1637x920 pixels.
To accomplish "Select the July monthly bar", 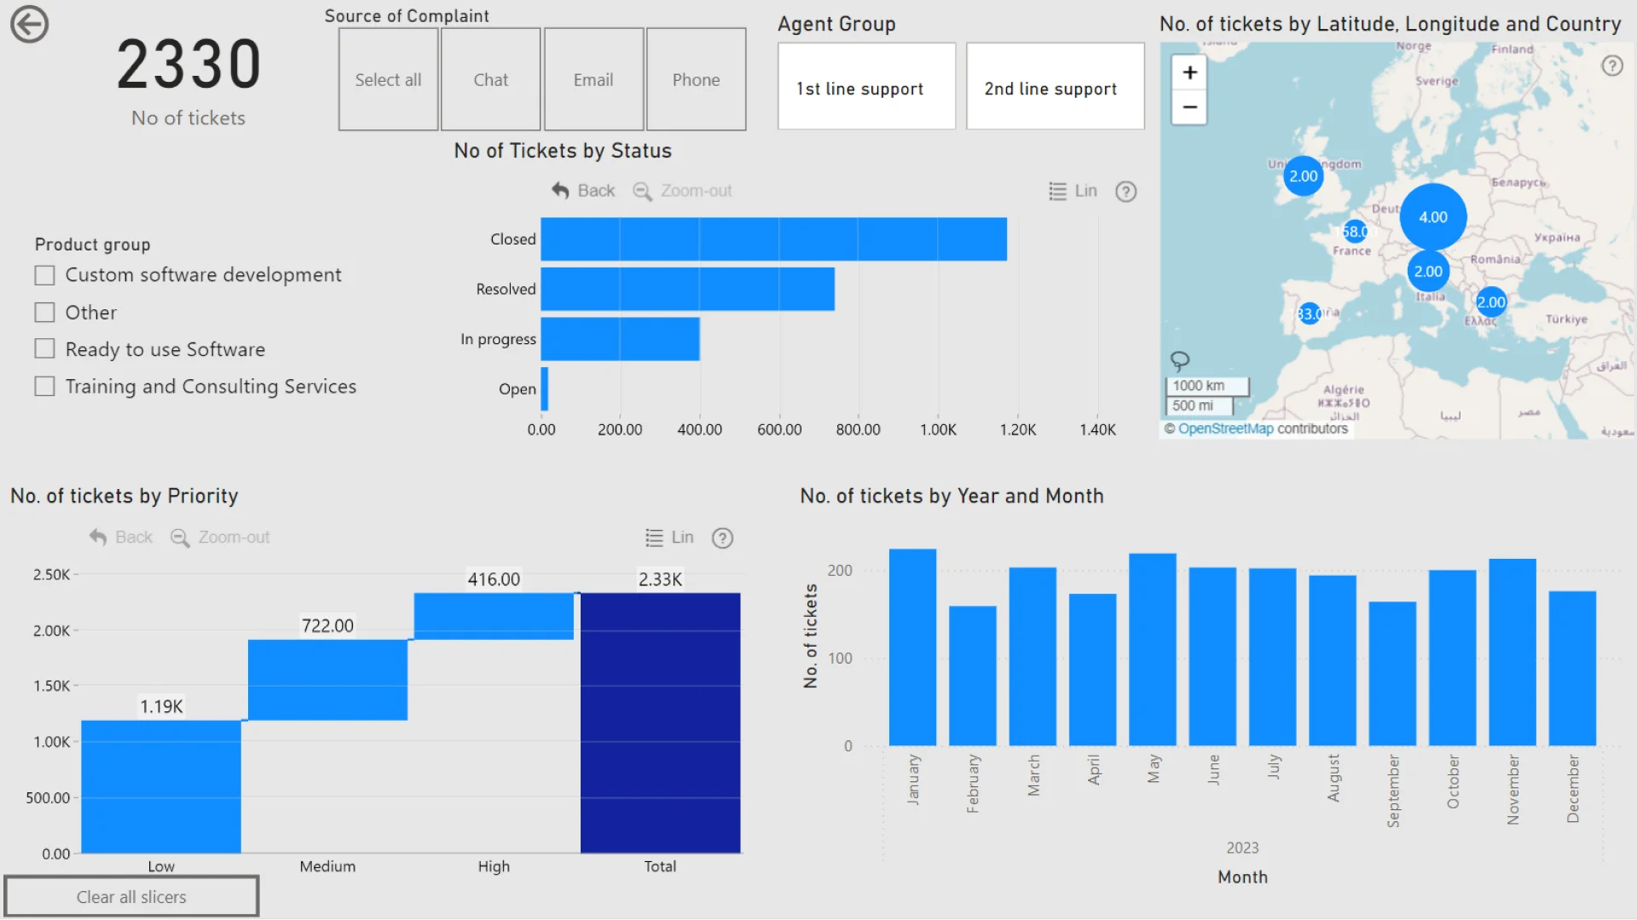I will pyautogui.click(x=1272, y=658).
